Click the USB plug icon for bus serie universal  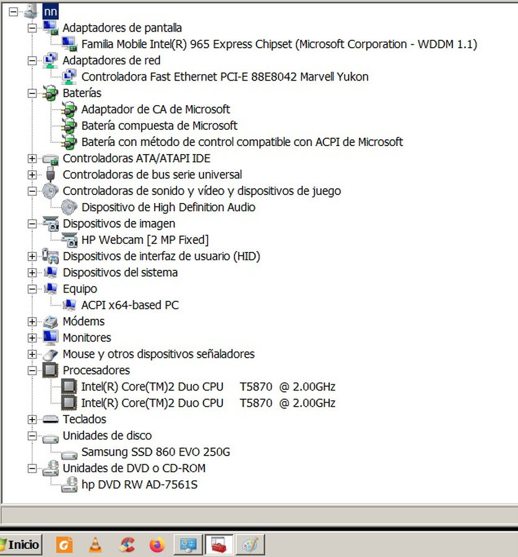tap(51, 175)
